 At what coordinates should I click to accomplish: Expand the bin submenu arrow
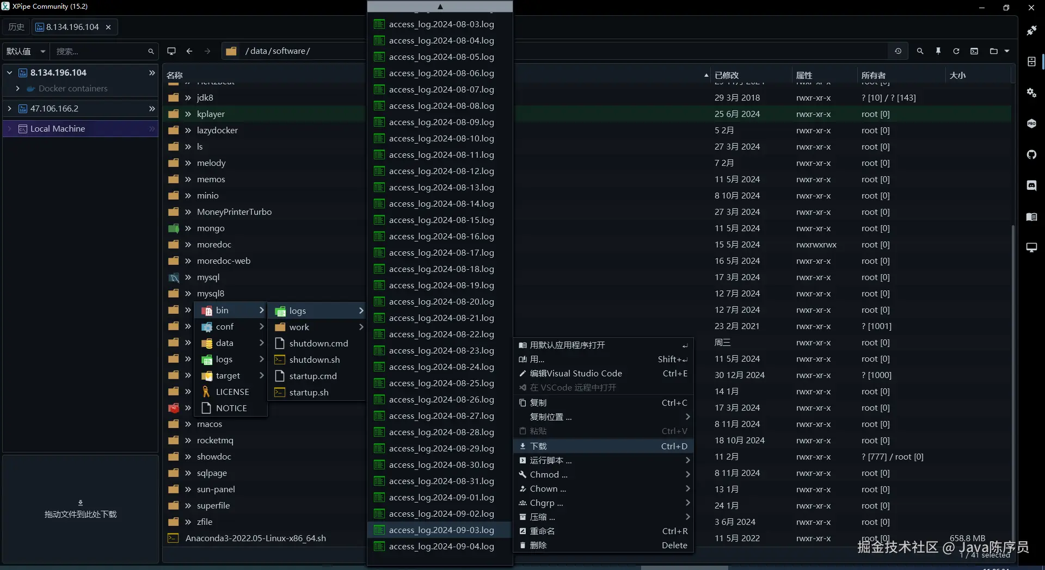(x=261, y=311)
